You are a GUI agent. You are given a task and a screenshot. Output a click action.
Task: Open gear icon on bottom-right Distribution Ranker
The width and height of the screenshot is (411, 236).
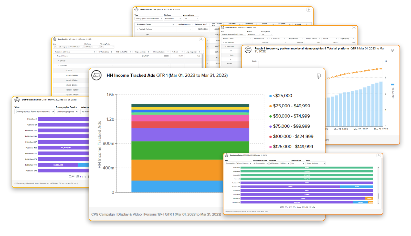[x=378, y=155]
